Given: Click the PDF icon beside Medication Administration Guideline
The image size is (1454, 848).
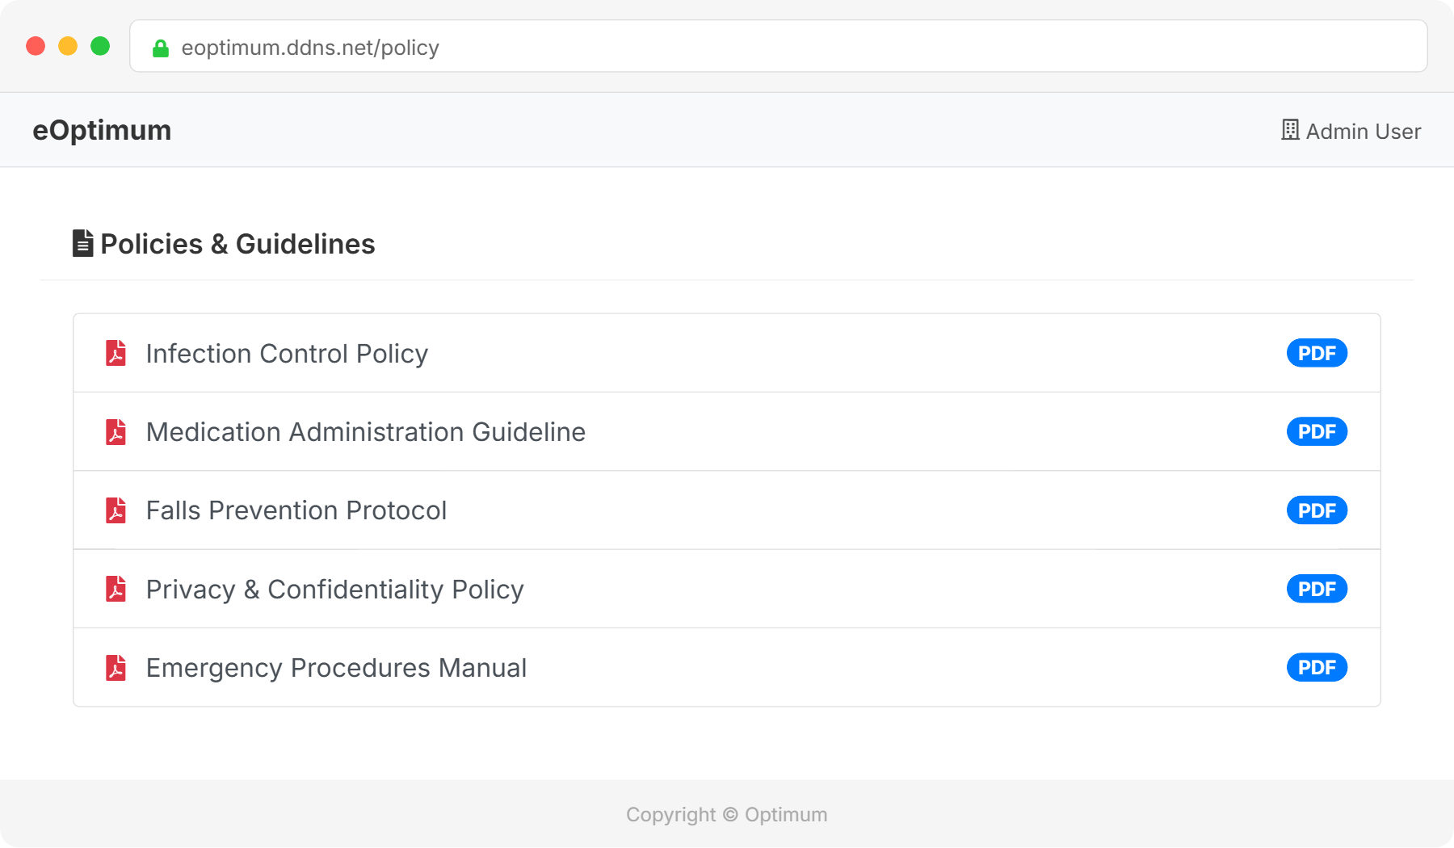Looking at the screenshot, I should coord(116,432).
